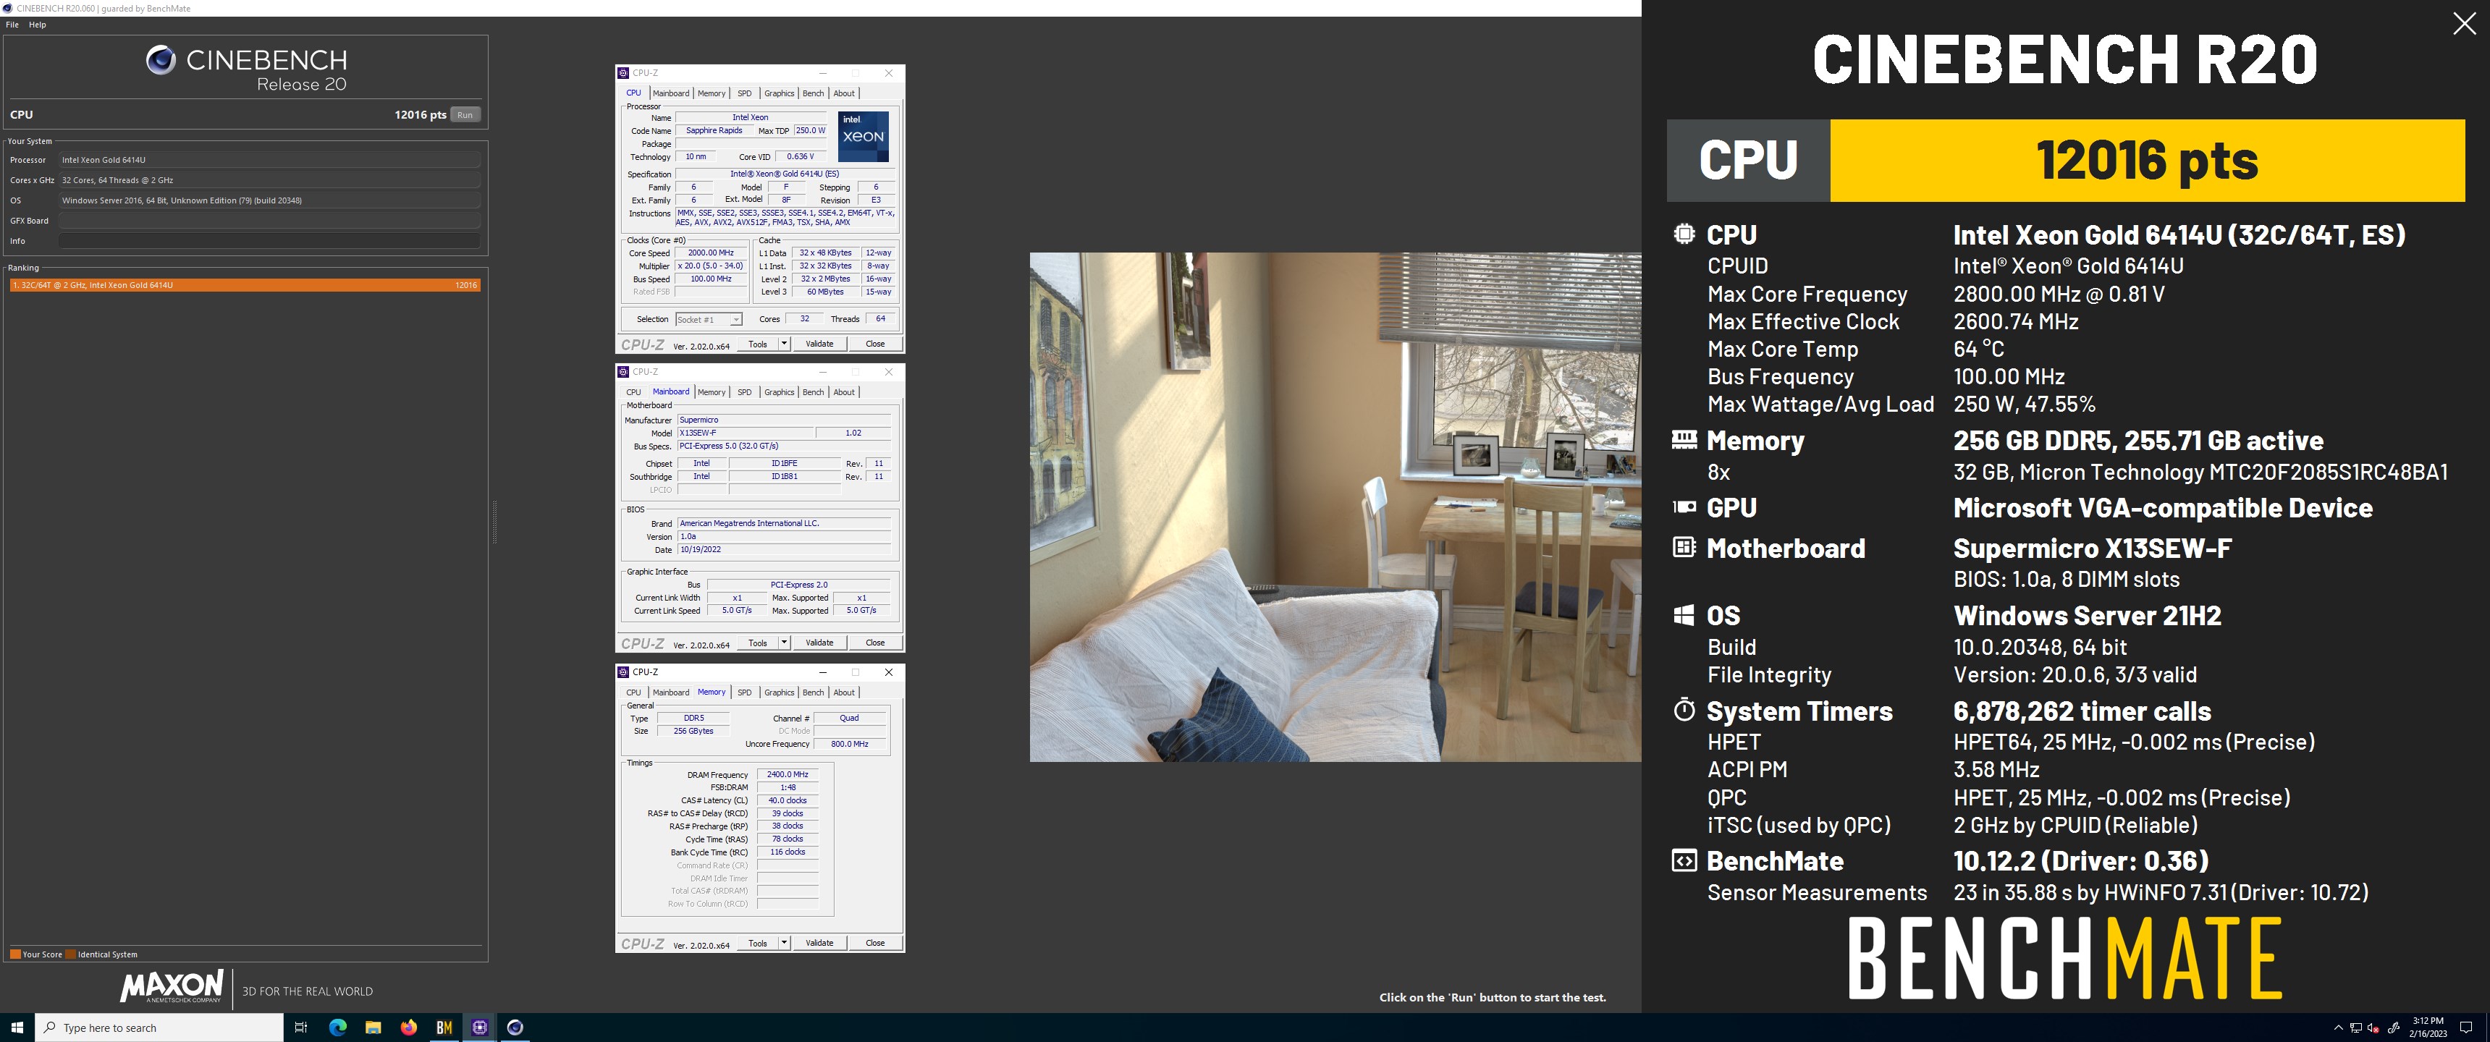2490x1042 pixels.
Task: Open Graphics tab in bottom CPU-Z window
Action: (779, 692)
